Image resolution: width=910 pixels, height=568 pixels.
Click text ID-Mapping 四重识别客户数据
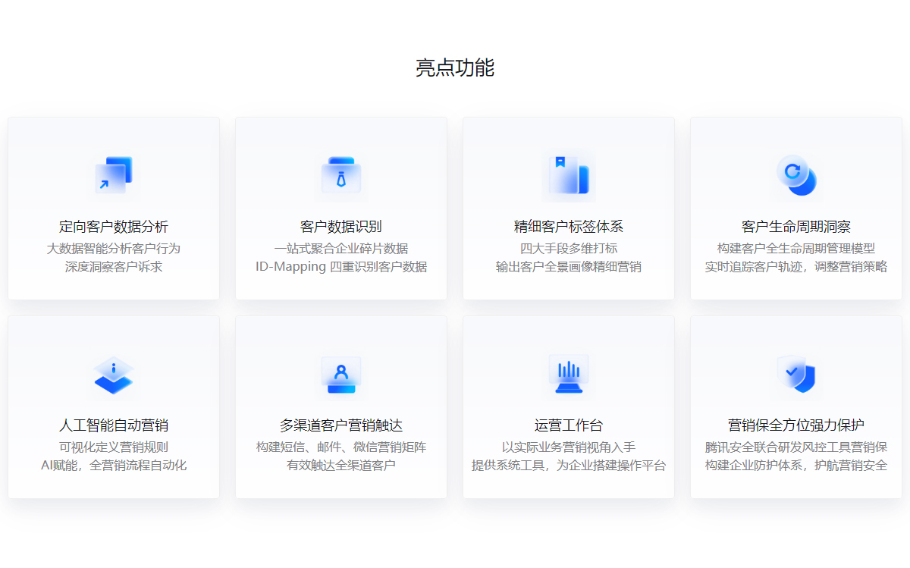click(x=341, y=267)
